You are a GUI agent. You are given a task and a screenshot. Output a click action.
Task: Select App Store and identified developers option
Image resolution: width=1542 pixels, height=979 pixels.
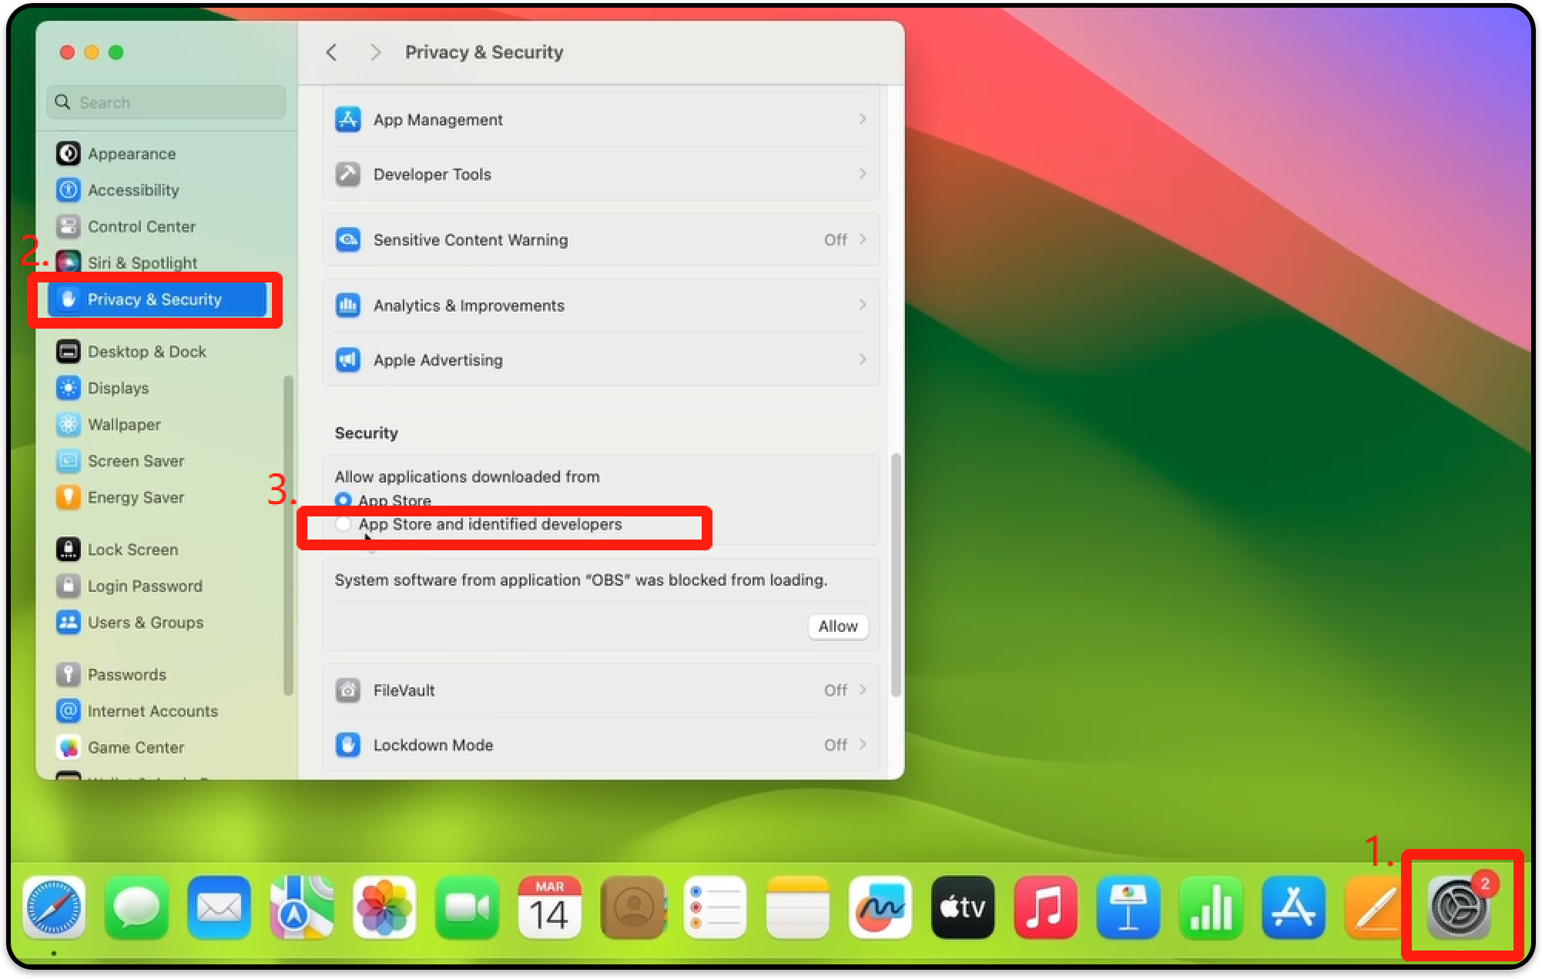pyautogui.click(x=344, y=524)
